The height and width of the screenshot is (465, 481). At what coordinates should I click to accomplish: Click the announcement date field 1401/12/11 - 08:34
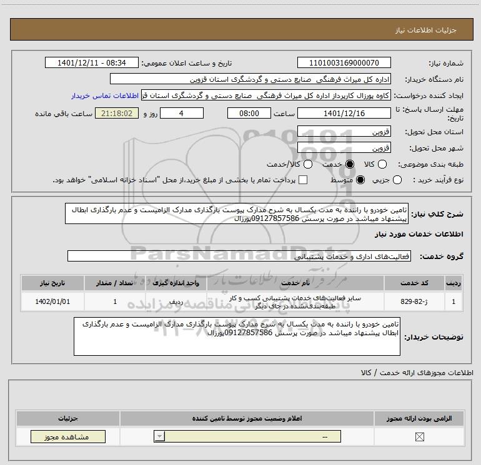[92, 62]
